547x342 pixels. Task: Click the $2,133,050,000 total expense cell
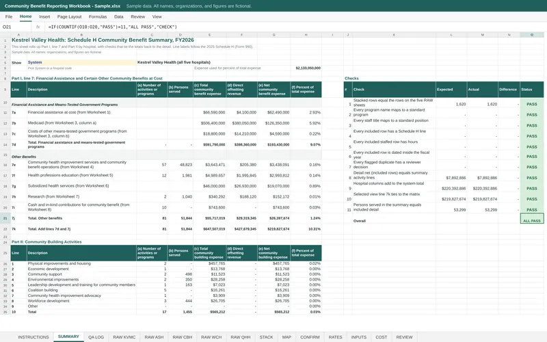click(x=306, y=68)
